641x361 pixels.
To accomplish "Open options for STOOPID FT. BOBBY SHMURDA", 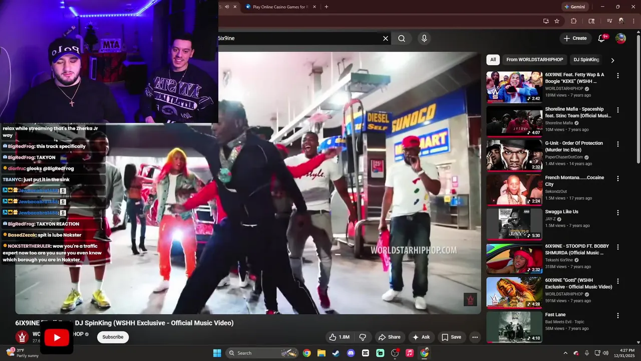I will pos(618,247).
